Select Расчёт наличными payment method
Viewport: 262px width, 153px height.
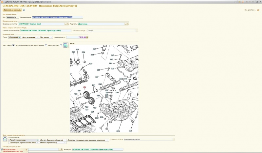(24, 140)
